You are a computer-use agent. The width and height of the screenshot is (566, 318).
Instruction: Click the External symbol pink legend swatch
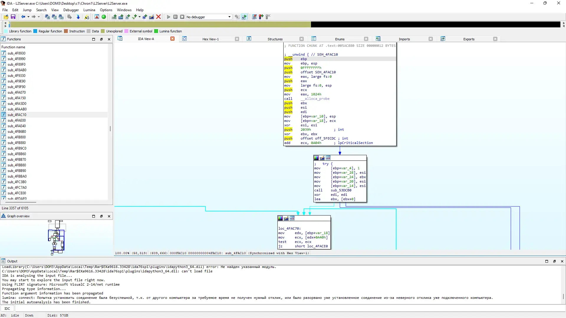(126, 31)
